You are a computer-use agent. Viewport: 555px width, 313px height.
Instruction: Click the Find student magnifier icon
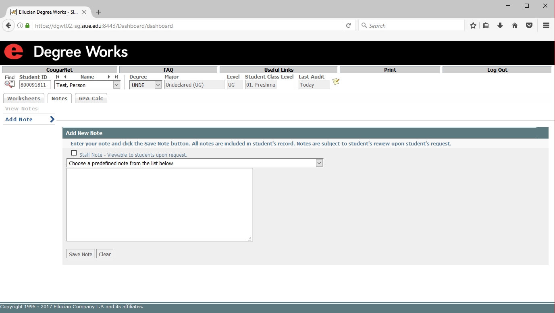pos(9,84)
